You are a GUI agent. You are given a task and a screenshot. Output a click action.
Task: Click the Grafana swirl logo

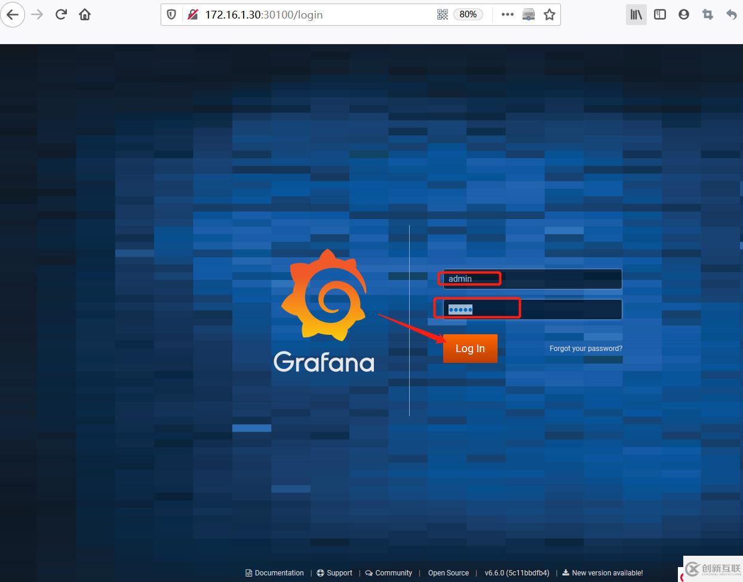pyautogui.click(x=324, y=295)
